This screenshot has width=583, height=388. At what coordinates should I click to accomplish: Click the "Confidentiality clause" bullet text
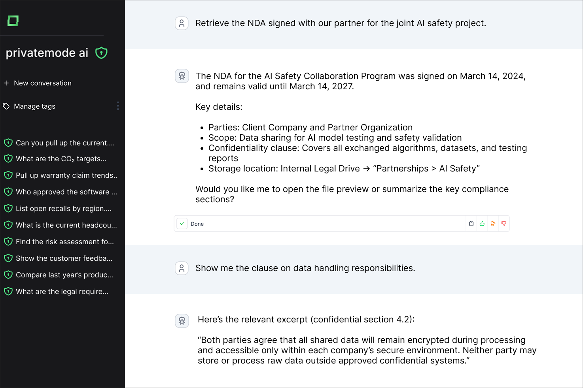[x=368, y=153]
